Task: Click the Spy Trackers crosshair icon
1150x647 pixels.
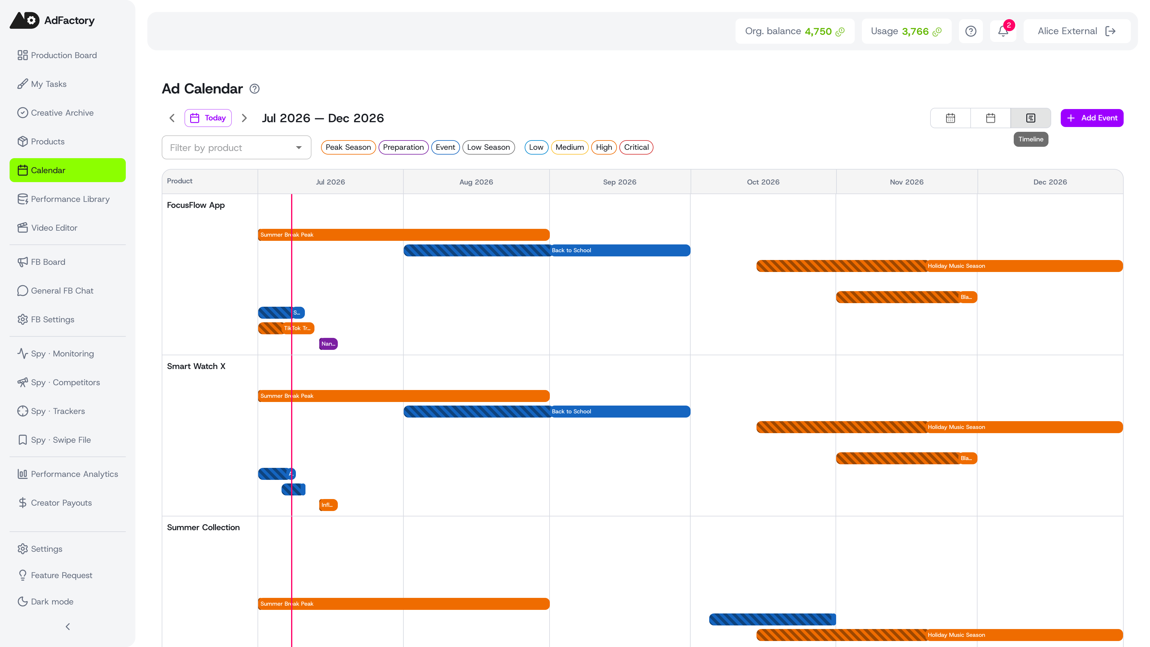Action: click(x=22, y=411)
